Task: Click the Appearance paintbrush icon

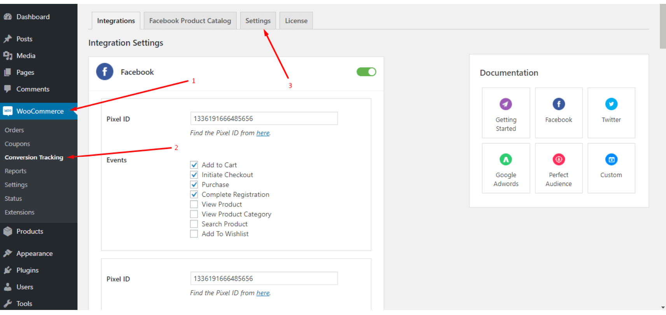Action: pyautogui.click(x=8, y=254)
